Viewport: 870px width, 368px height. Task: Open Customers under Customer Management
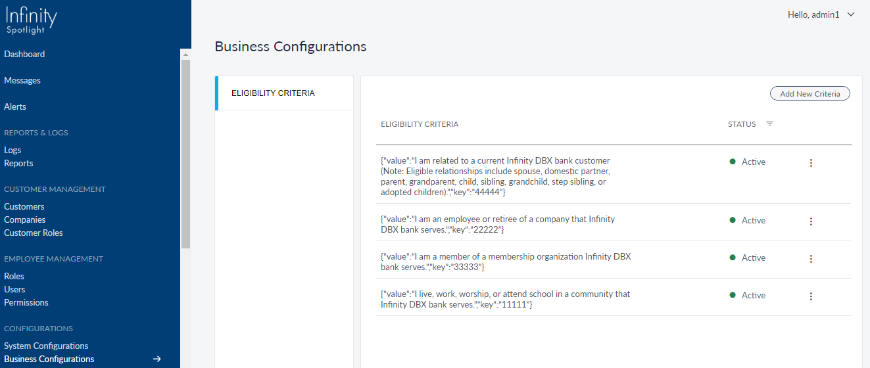pyautogui.click(x=24, y=207)
